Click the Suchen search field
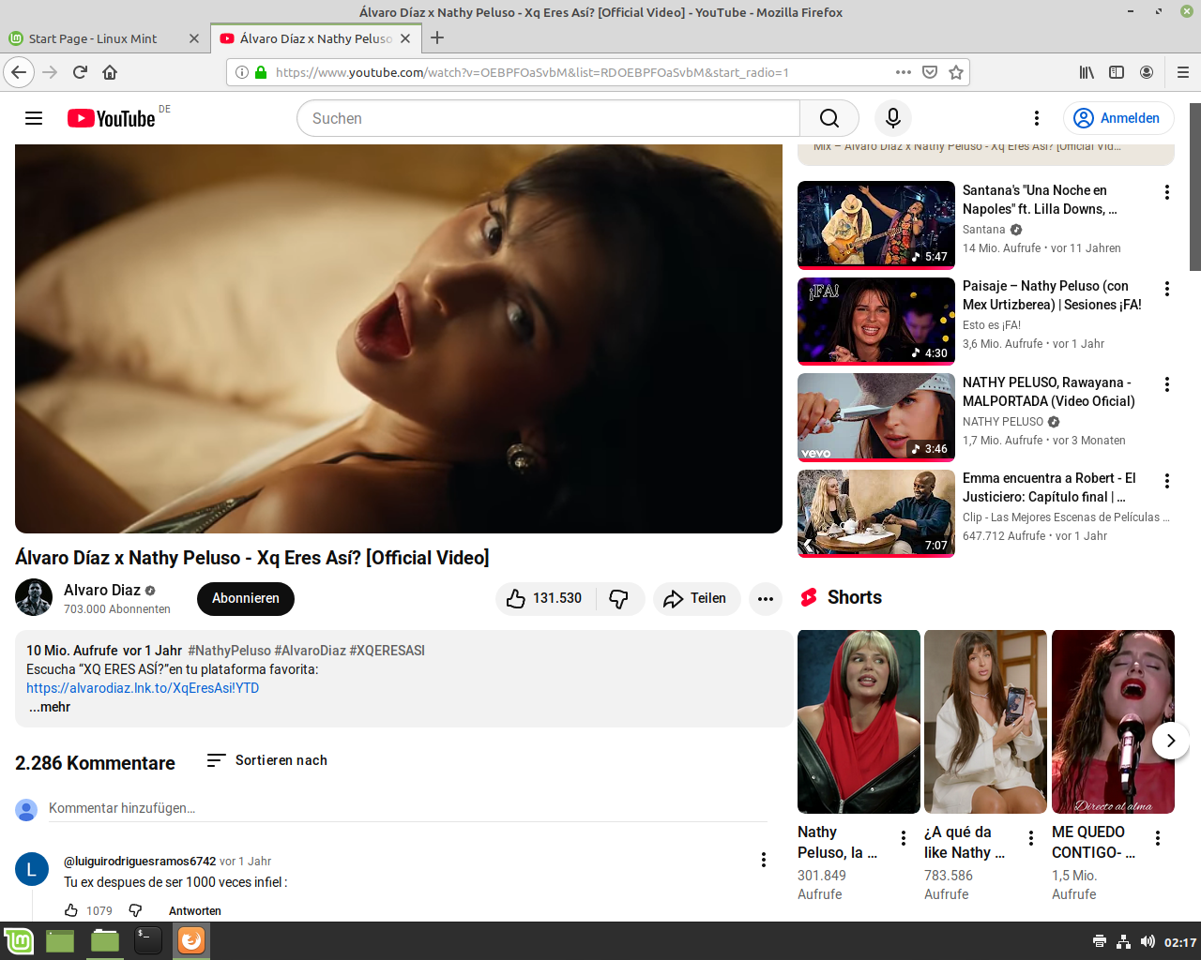Image resolution: width=1201 pixels, height=960 pixels. tap(549, 118)
